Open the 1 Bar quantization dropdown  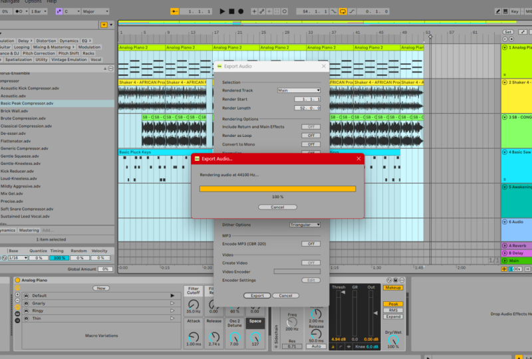click(39, 11)
